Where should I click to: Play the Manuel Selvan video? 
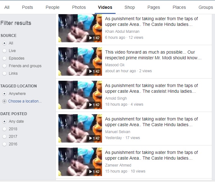pyautogui.click(x=80, y=128)
